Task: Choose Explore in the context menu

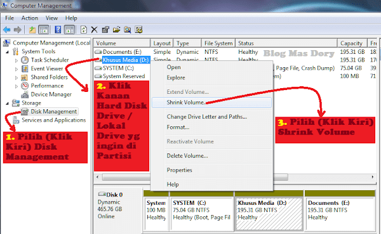Action: tap(211, 77)
